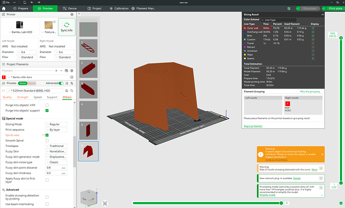Click the horizontal layer progress slider handle
This screenshot has height=208, width=345.
pyautogui.click(x=281, y=203)
